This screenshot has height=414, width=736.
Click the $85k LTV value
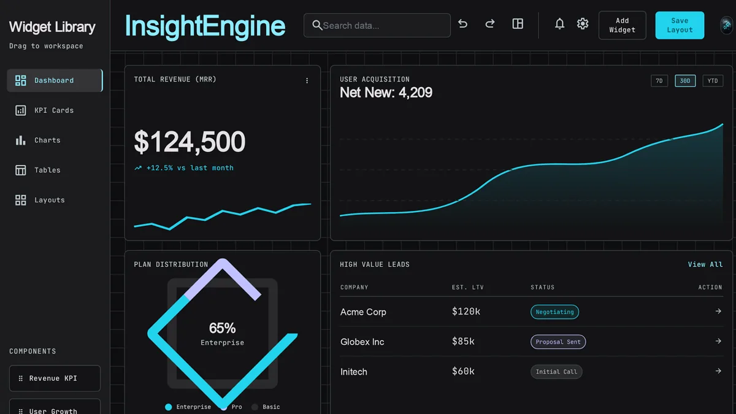463,342
